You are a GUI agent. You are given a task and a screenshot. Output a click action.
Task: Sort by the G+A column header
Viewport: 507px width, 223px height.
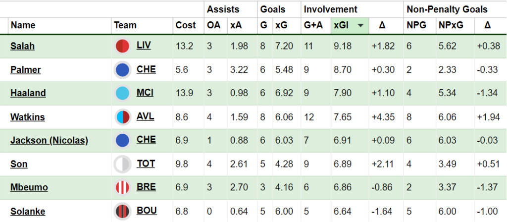pos(313,26)
